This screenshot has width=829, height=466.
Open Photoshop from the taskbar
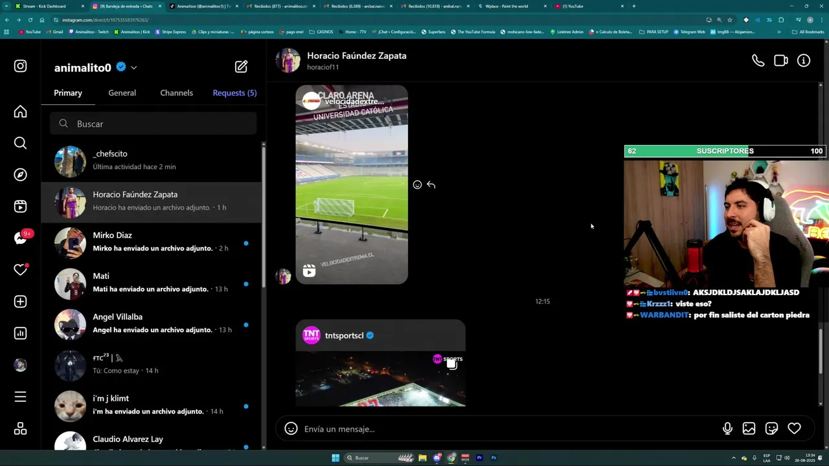tap(494, 458)
